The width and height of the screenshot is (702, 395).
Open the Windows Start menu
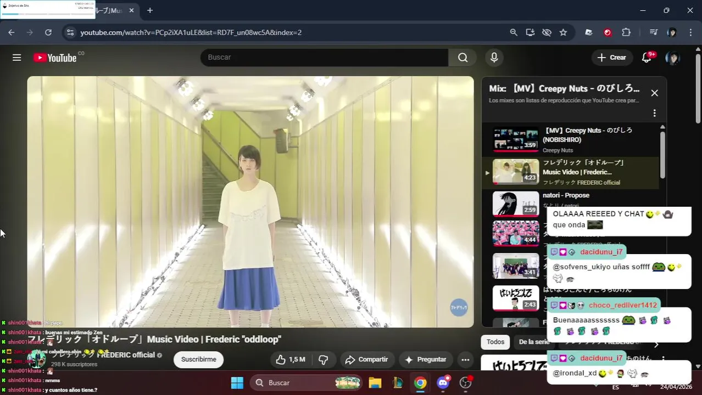[237, 382]
